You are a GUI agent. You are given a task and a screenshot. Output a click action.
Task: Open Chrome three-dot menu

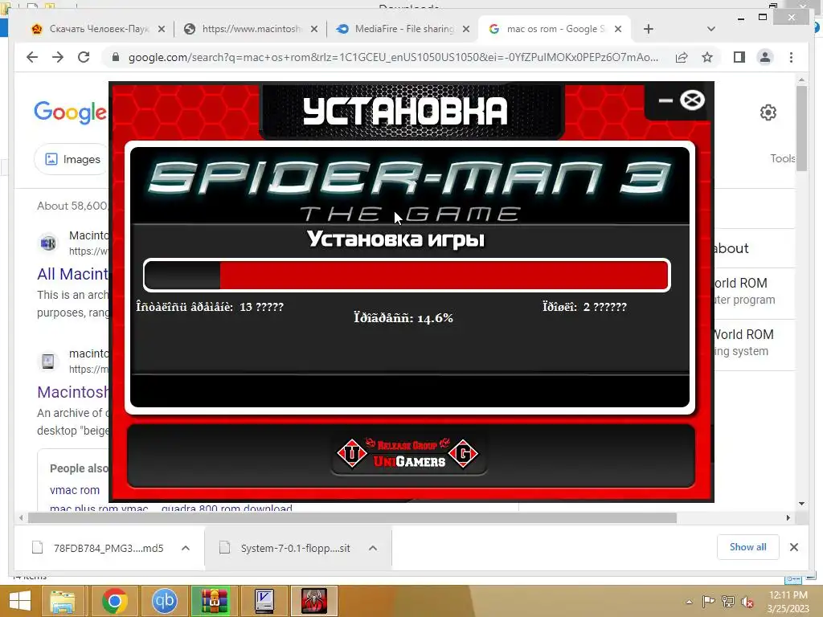(791, 57)
